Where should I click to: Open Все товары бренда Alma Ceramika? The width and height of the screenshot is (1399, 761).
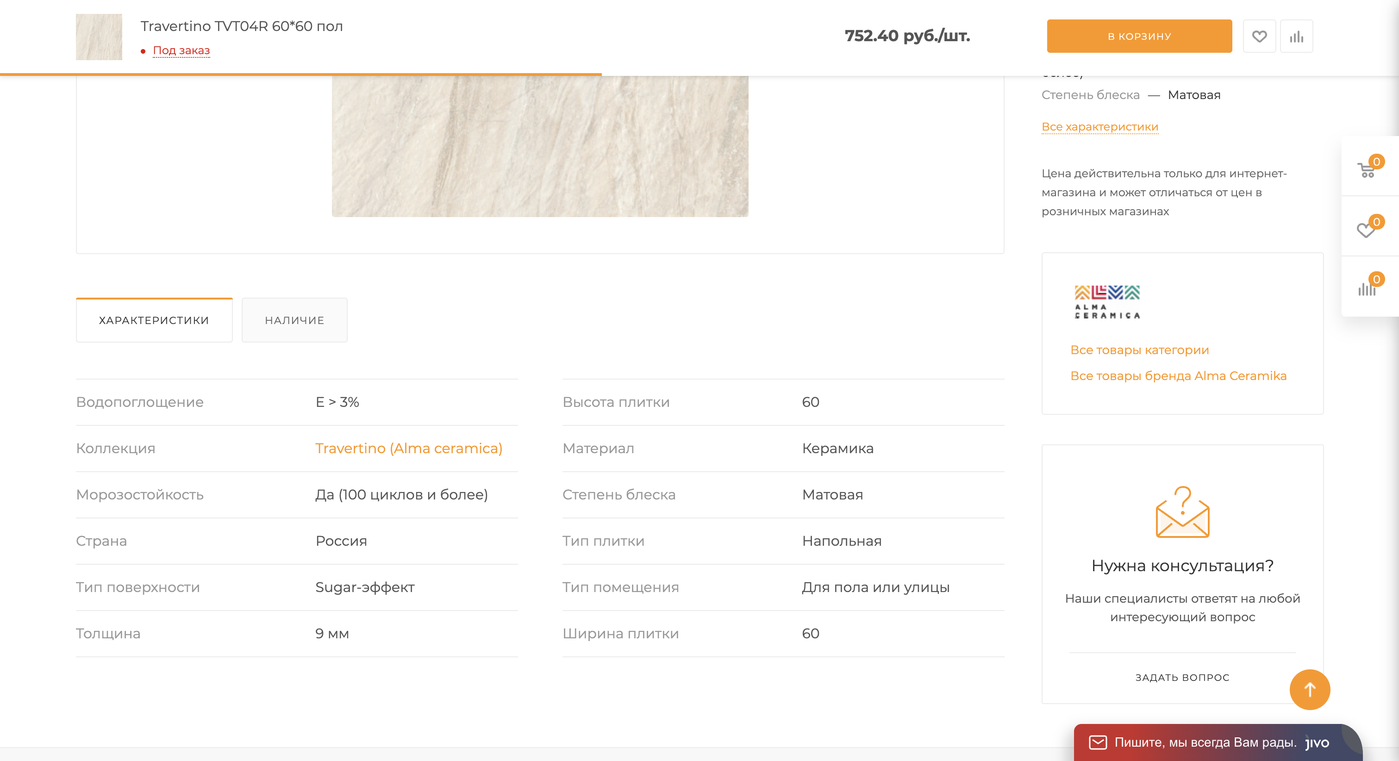tap(1178, 376)
